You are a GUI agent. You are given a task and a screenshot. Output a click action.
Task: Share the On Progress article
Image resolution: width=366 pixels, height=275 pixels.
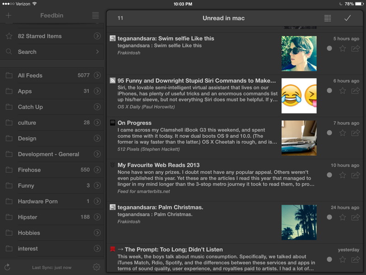point(355,133)
